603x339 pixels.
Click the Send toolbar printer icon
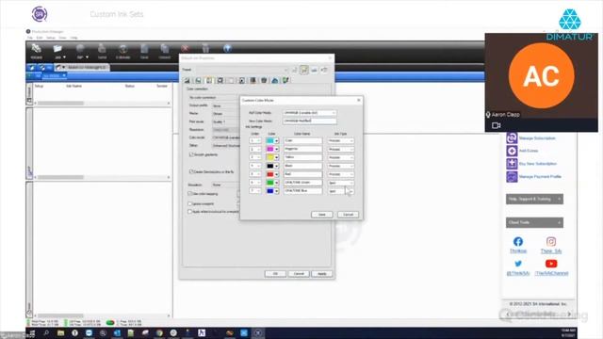[102, 49]
